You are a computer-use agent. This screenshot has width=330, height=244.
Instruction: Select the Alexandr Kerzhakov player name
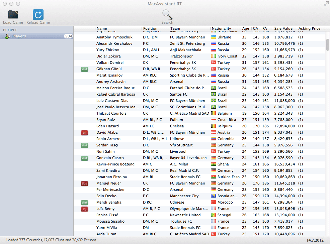(114, 43)
